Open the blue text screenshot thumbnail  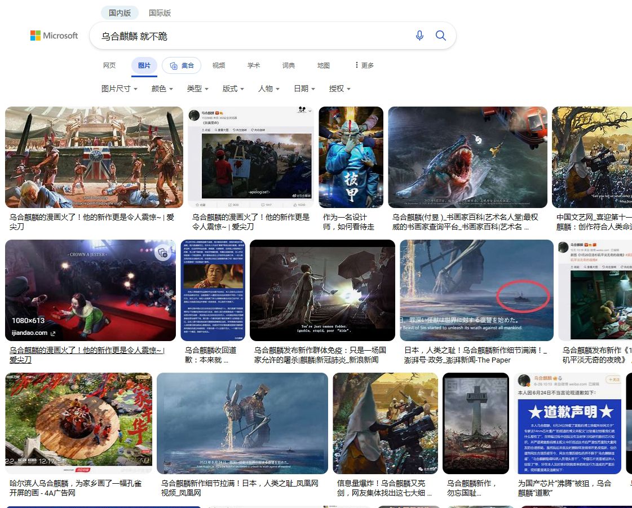click(213, 290)
